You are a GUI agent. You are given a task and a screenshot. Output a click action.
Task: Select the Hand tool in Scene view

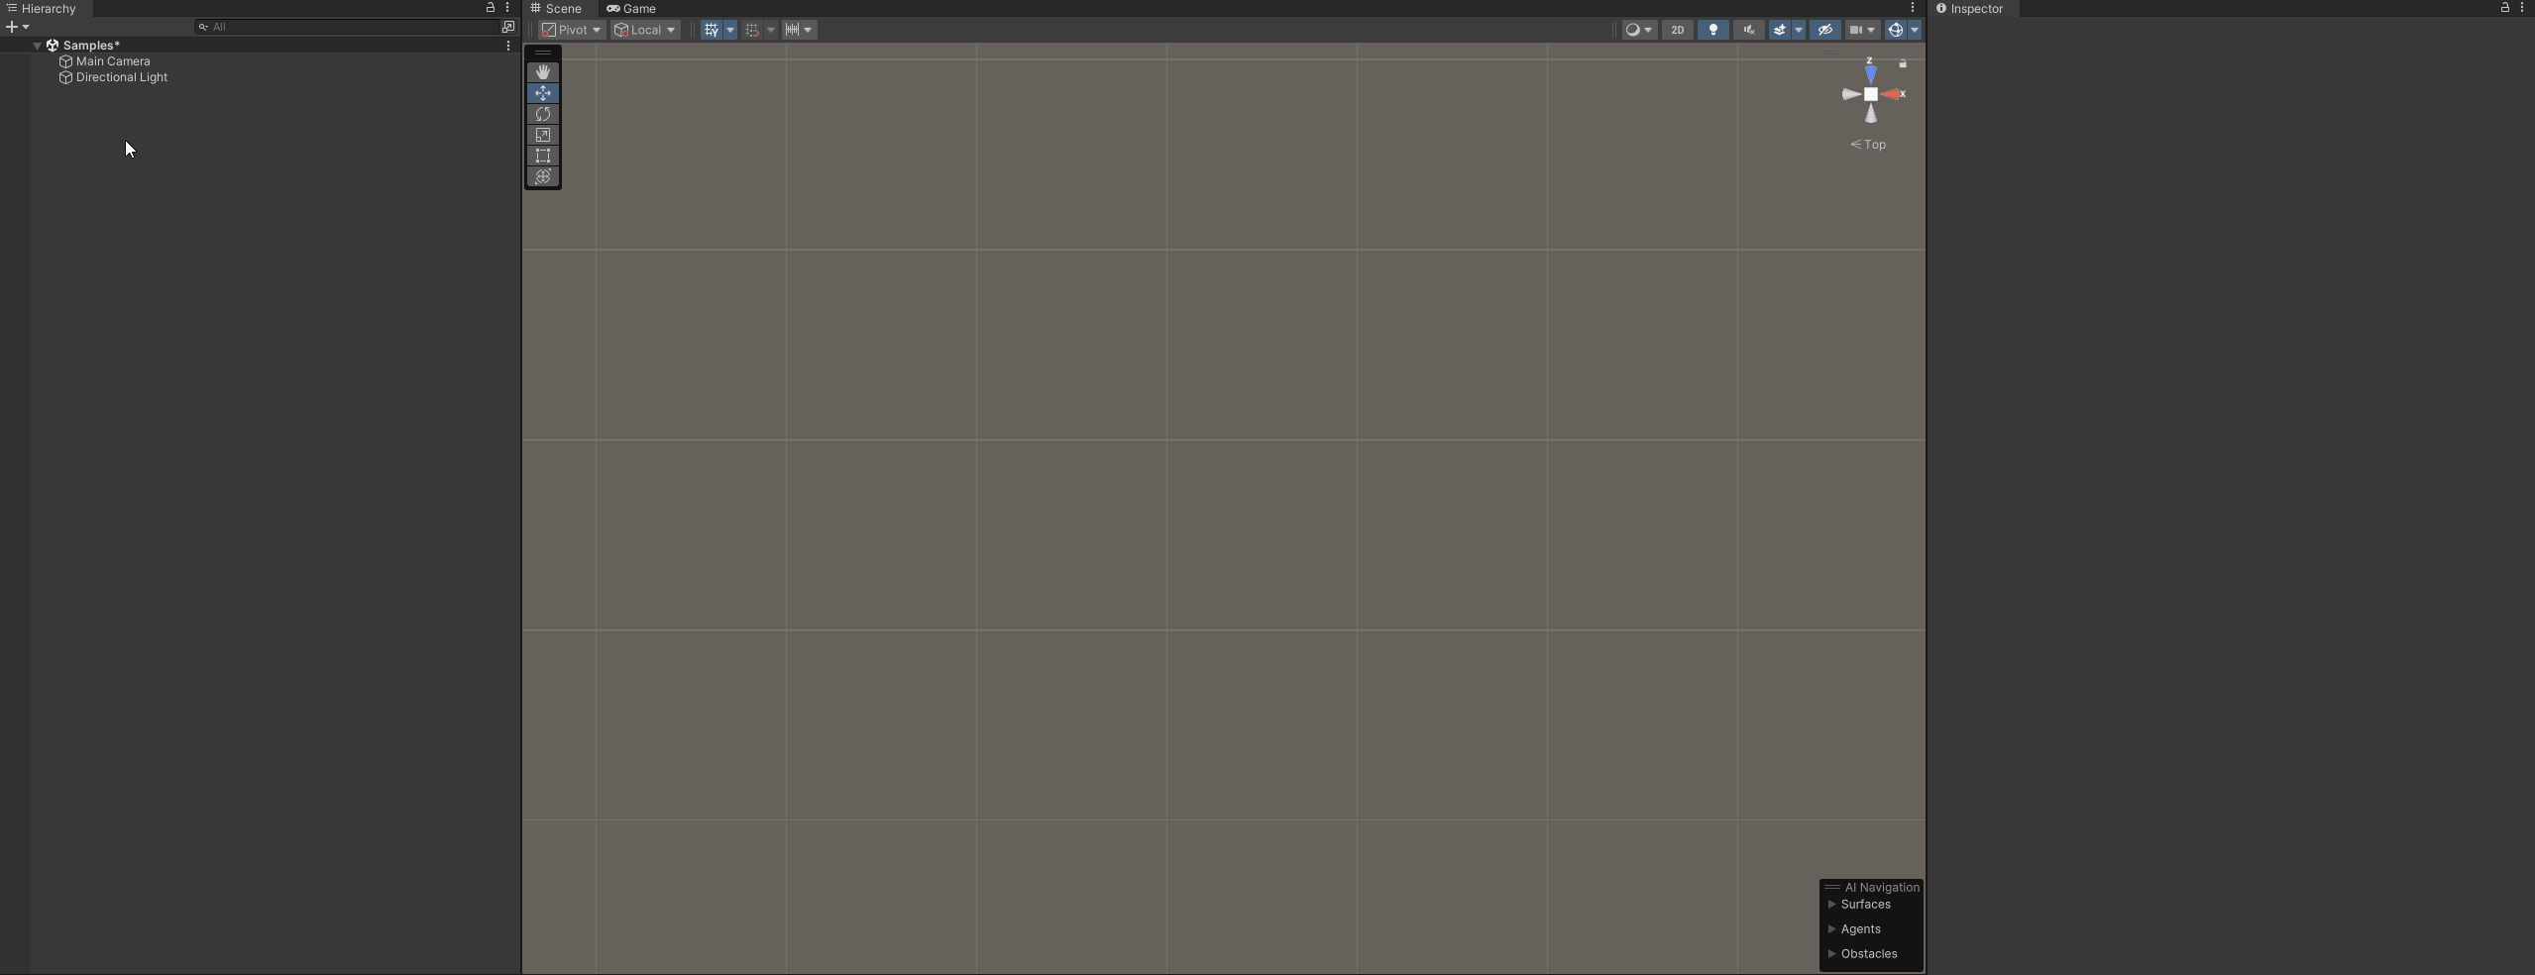tap(542, 71)
